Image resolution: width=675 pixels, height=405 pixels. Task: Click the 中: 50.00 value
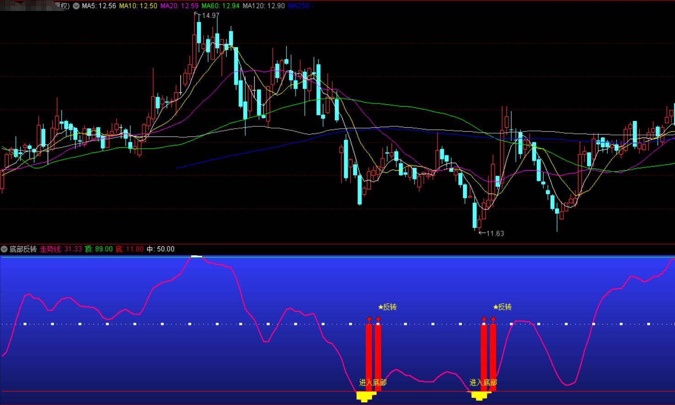[x=161, y=249]
